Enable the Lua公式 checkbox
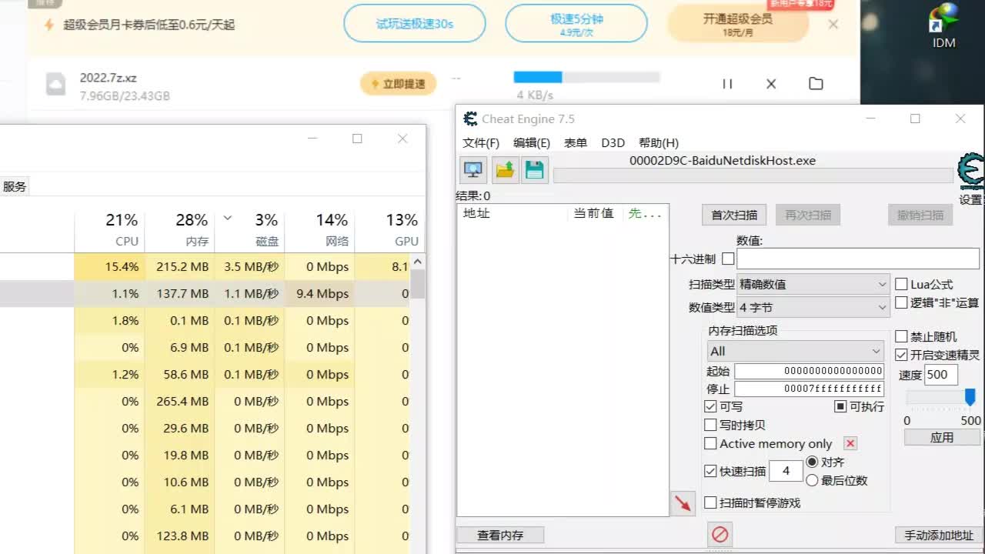The image size is (985, 554). [901, 284]
